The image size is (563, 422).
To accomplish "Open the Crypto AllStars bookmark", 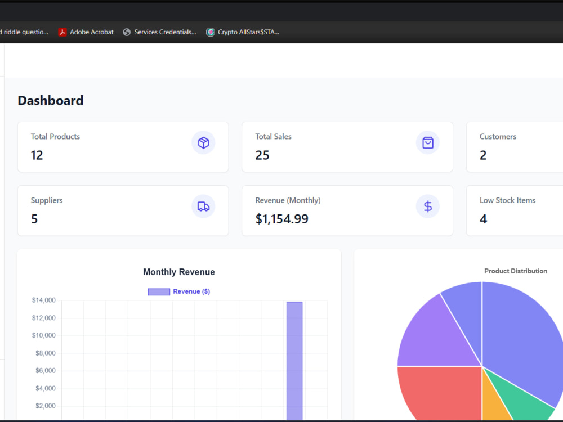I will [x=243, y=32].
